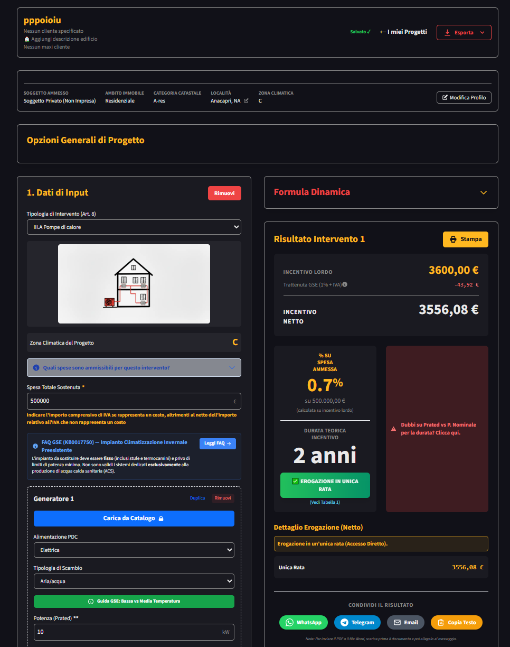Send result by Email
Image resolution: width=510 pixels, height=647 pixels.
[405, 622]
